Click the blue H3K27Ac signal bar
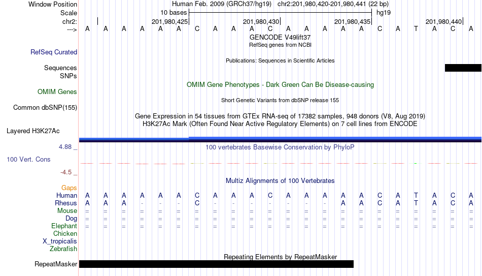Viewport: 482px width, 276px height. coord(280,139)
